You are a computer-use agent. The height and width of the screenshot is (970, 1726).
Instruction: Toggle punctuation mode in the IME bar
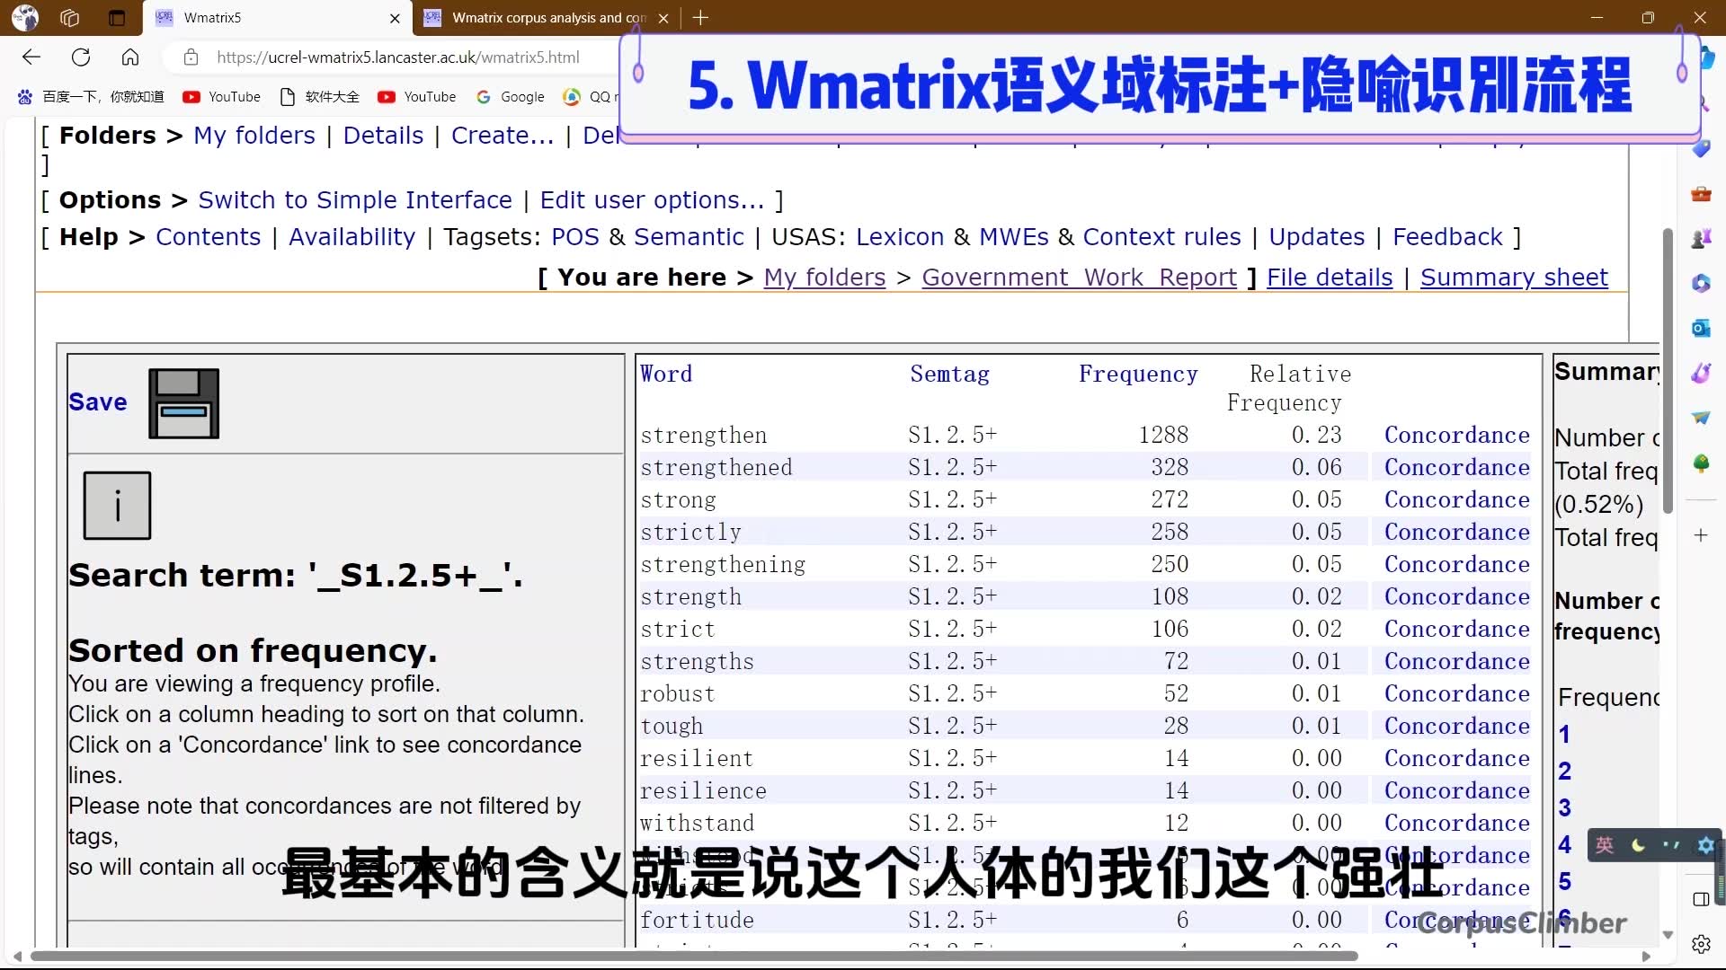(x=1671, y=845)
